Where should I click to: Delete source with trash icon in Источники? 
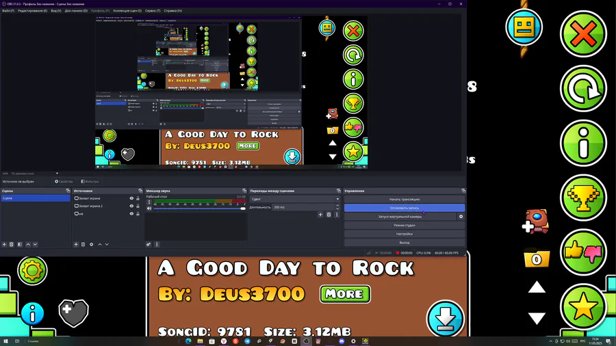[83, 244]
